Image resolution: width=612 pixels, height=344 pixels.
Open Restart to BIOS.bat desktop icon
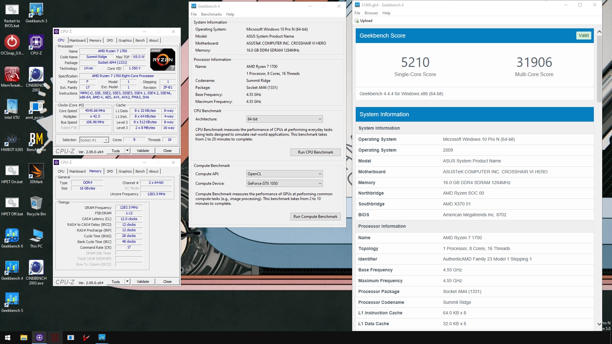point(12,15)
